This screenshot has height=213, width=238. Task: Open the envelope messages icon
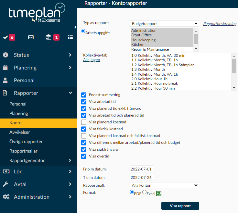coord(31,37)
